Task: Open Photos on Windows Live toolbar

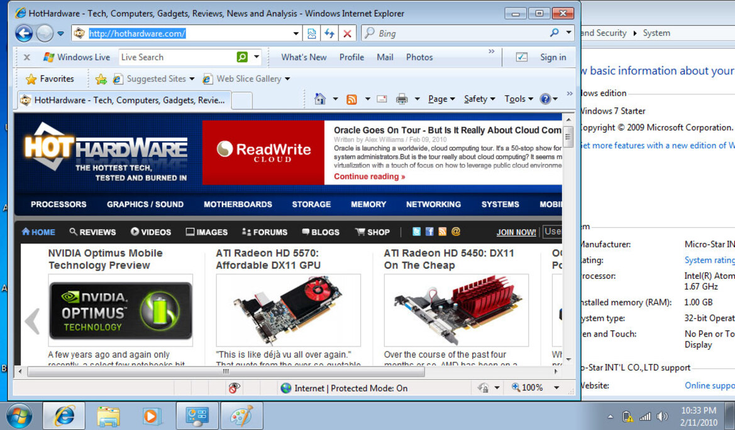Action: [x=419, y=57]
